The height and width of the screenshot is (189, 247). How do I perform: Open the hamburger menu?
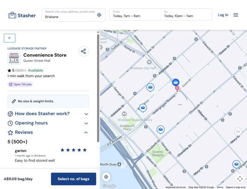pyautogui.click(x=236, y=15)
